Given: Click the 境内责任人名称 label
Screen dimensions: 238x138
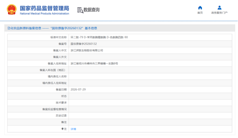Looking at the screenshot, I should (57, 77).
